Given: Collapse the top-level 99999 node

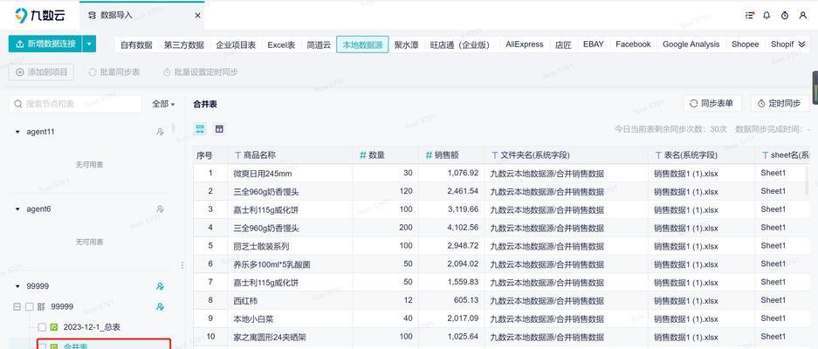Looking at the screenshot, I should pyautogui.click(x=17, y=286).
